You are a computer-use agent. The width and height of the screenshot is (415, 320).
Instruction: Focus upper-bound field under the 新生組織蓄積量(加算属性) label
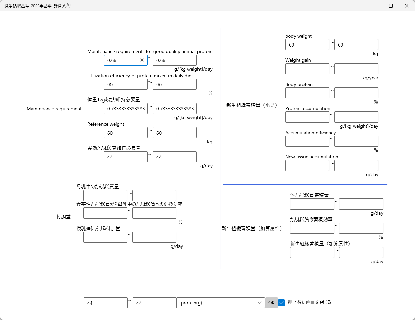point(361,252)
